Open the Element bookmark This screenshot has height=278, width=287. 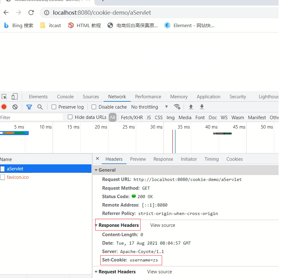coord(189,25)
